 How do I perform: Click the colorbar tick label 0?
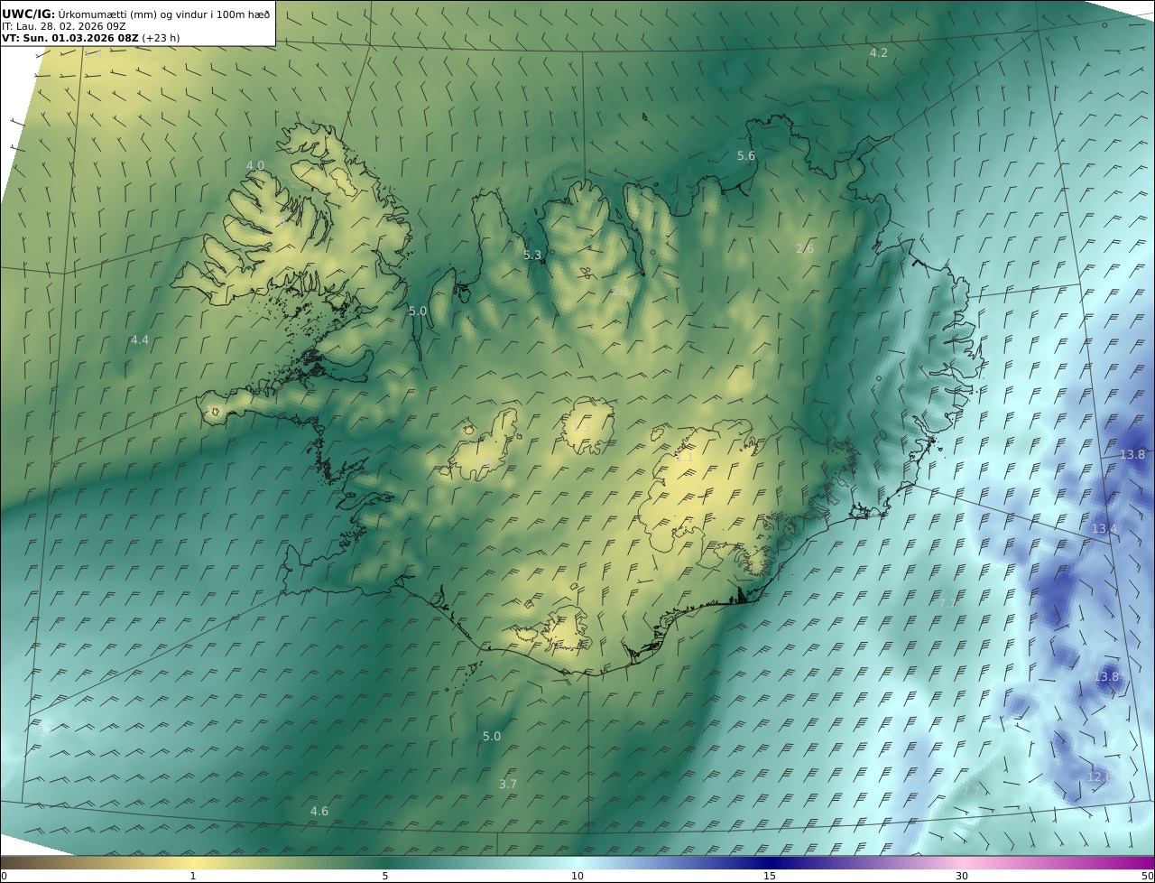pyautogui.click(x=4, y=876)
